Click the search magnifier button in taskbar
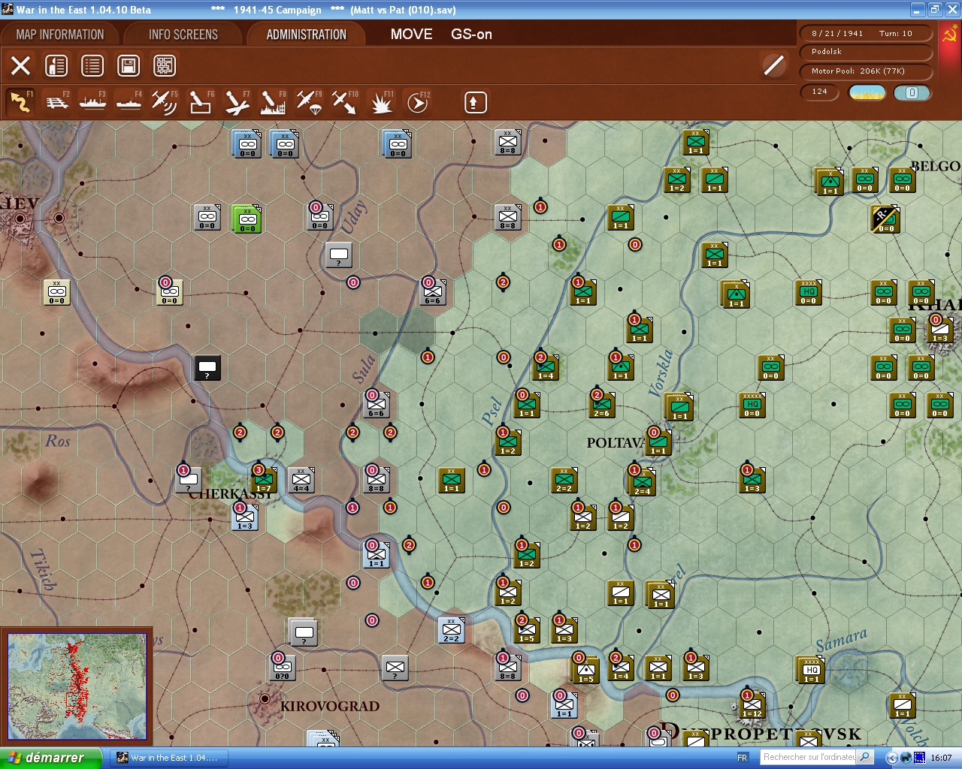The image size is (962, 769). click(865, 758)
